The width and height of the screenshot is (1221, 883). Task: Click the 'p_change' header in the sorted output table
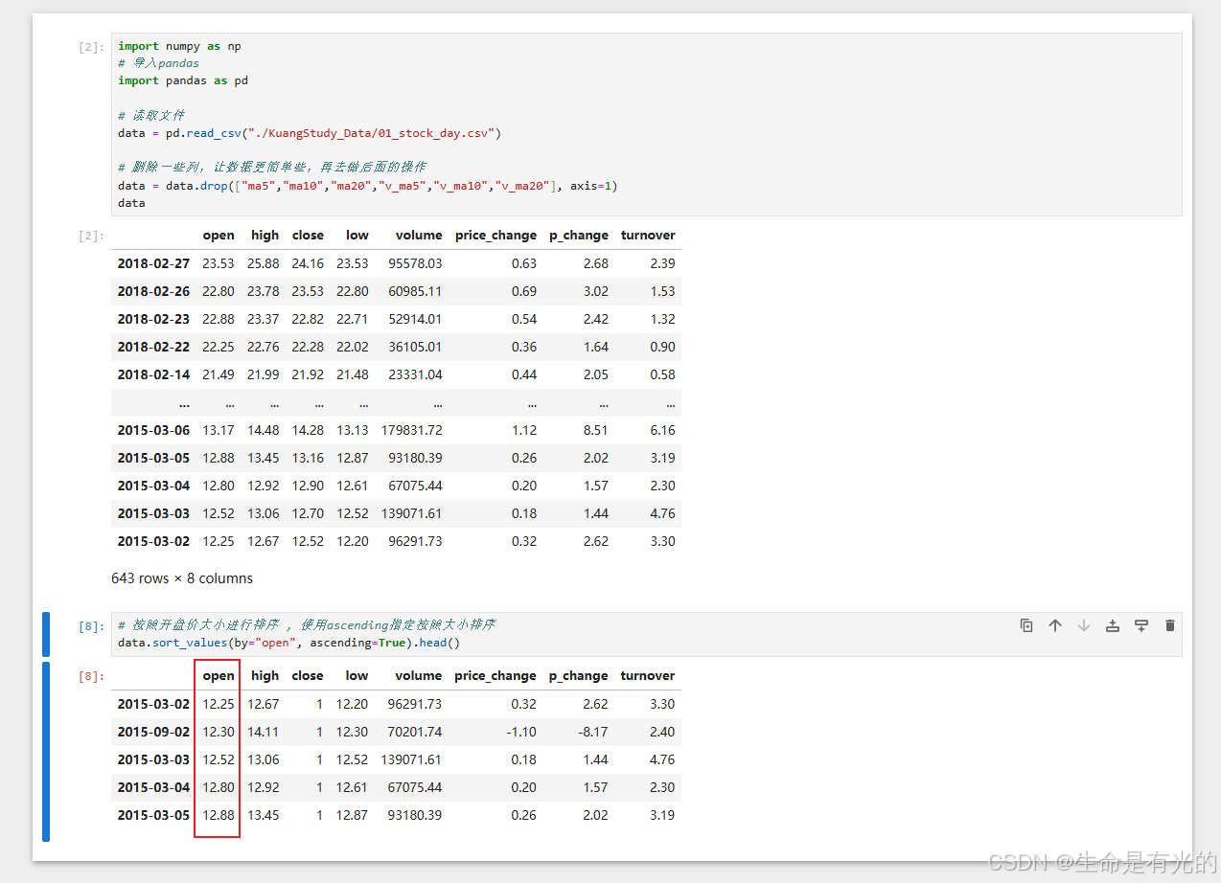click(579, 675)
